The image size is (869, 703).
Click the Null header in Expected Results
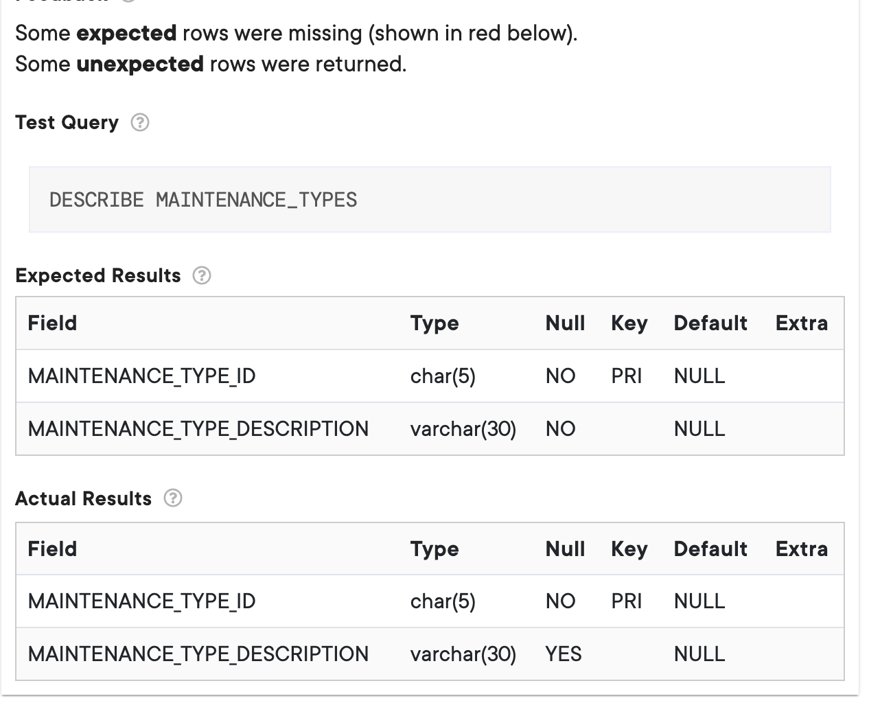tap(565, 323)
